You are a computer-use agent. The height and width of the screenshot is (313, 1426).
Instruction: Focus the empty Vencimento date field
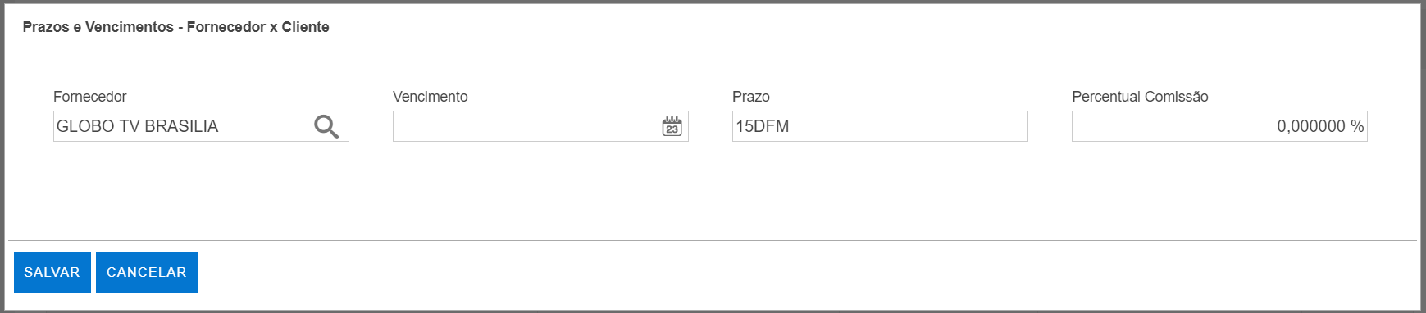pyautogui.click(x=526, y=126)
